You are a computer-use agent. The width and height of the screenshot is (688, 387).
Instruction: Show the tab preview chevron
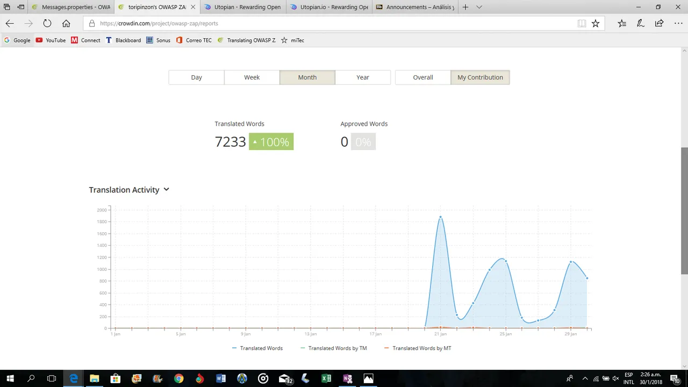point(479,7)
